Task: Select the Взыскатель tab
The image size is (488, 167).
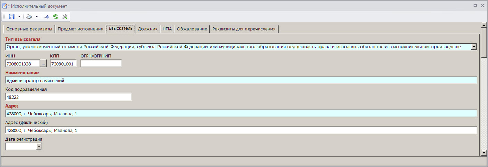Action: [121, 28]
